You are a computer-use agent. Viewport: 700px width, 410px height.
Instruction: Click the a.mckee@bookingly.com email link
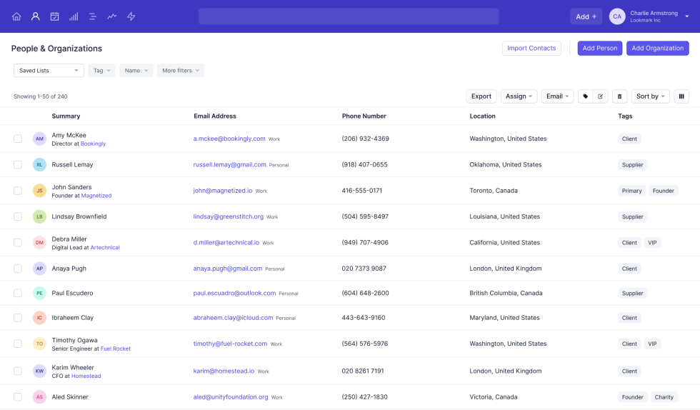[229, 139]
